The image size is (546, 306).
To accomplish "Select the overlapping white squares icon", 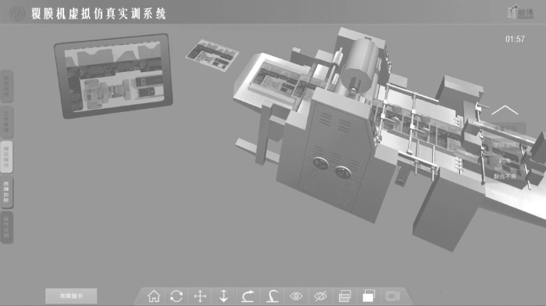I will tap(369, 296).
